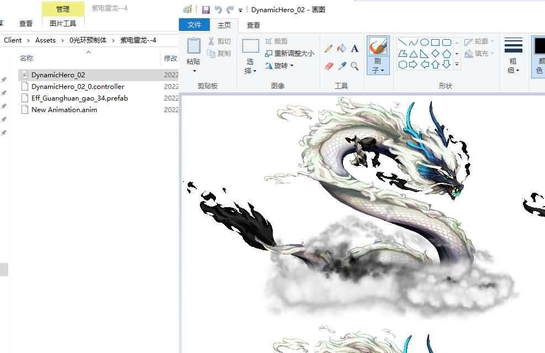545x353 pixels.
Task: Select the Right triangle shape
Action: [x=425, y=54]
